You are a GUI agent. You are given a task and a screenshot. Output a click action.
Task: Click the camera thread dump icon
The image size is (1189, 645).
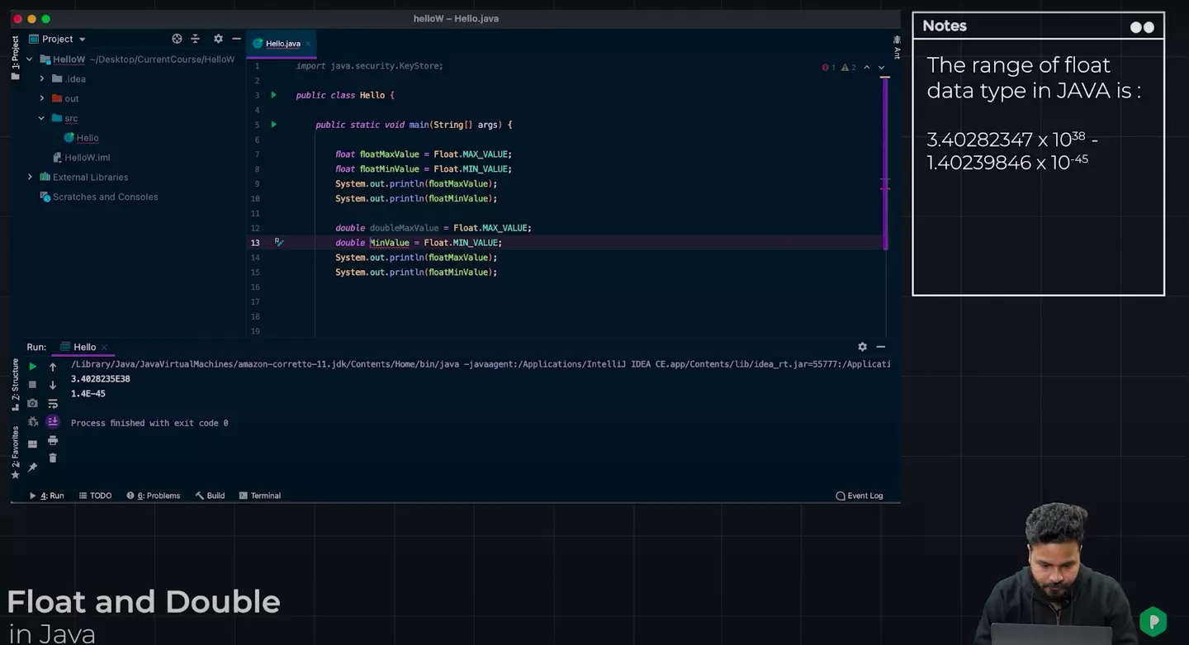32,403
